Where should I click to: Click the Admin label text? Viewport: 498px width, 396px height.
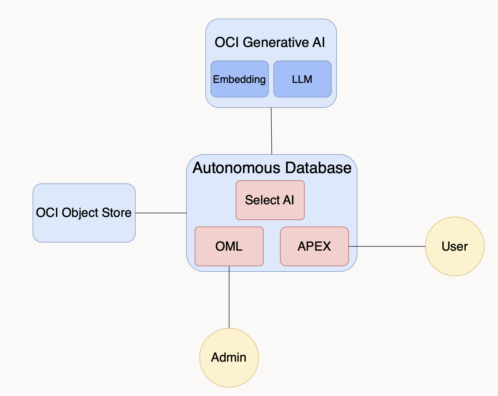[229, 358]
